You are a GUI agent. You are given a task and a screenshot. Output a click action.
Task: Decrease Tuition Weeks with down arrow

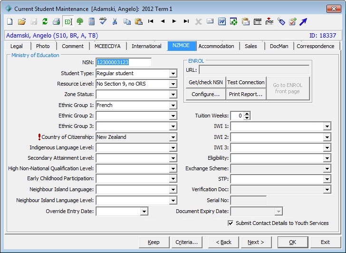point(247,117)
